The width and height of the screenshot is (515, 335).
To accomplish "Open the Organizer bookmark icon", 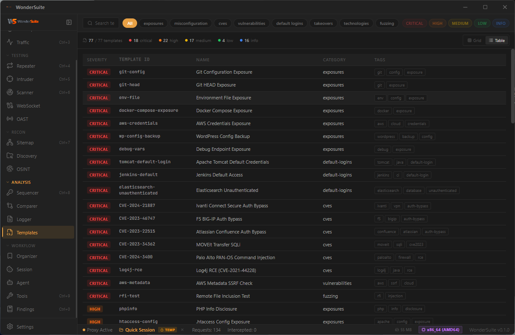I will (10, 256).
